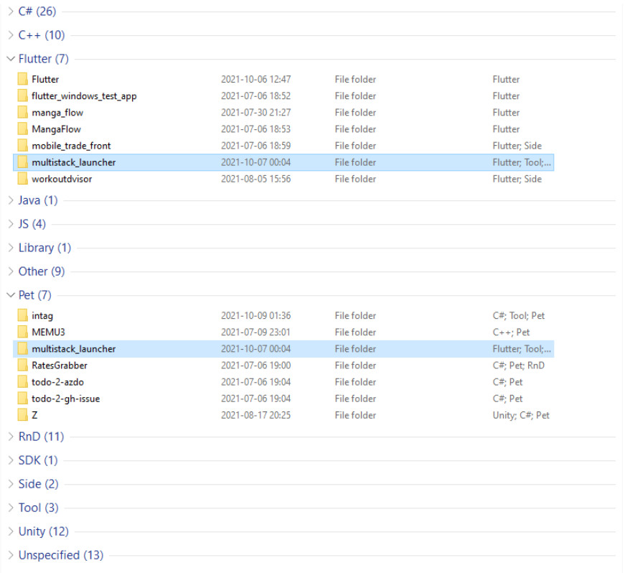This screenshot has width=625, height=573.
Task: Select the flutter_windows_test_app name
Action: coord(84,96)
